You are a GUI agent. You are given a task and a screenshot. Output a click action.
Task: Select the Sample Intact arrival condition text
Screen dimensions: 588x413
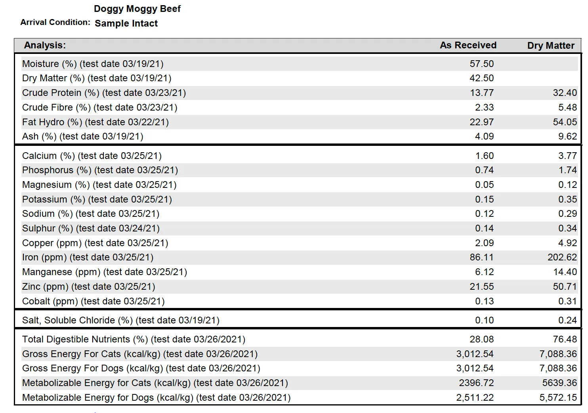pos(126,23)
